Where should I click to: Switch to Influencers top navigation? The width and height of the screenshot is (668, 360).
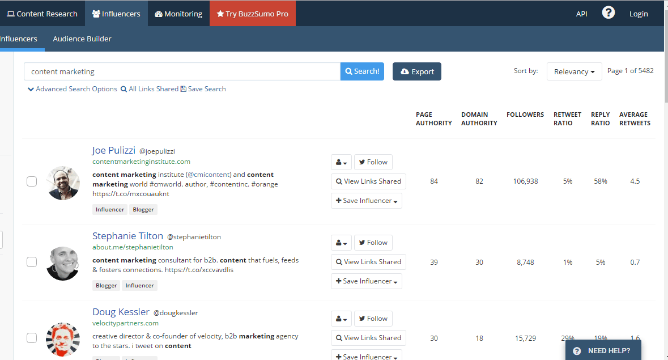116,14
